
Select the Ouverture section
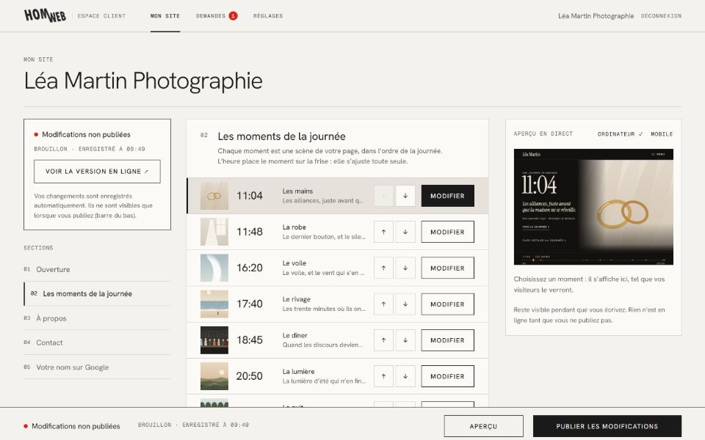coord(97,269)
